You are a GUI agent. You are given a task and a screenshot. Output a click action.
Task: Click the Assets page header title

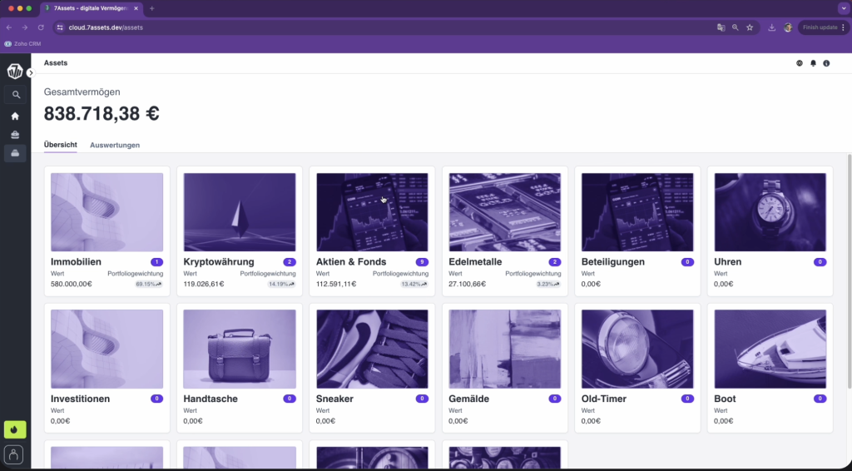click(x=56, y=63)
